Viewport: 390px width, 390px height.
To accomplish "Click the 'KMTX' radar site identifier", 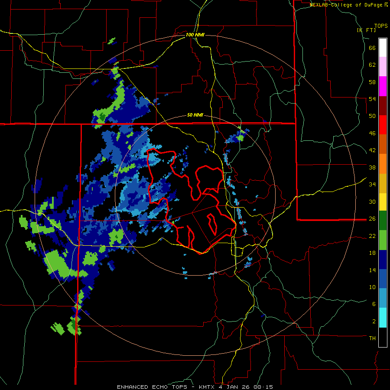I will [206, 387].
